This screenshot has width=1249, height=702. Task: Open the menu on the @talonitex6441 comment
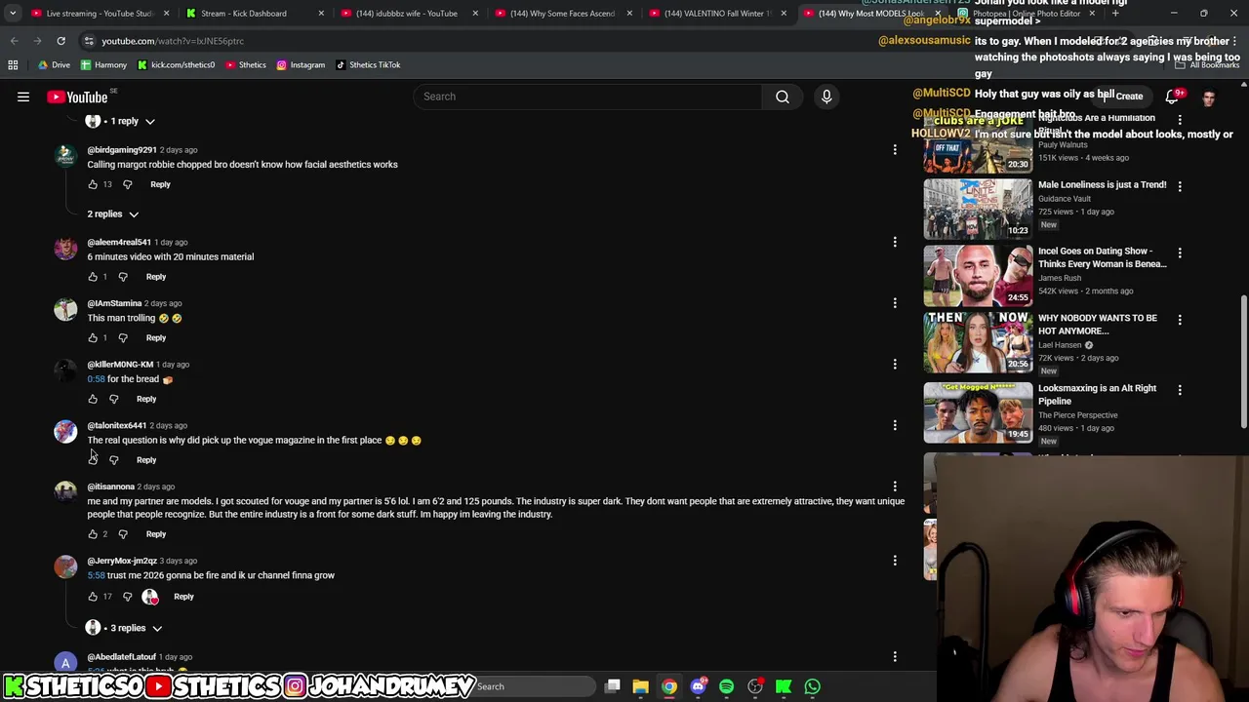(895, 425)
